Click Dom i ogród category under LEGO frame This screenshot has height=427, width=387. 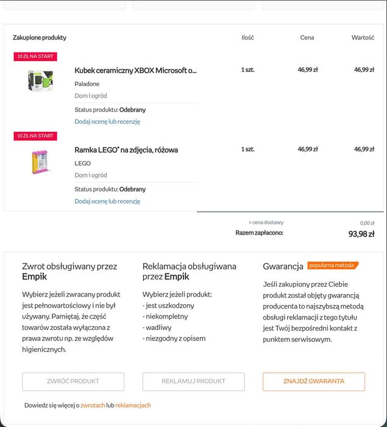(x=91, y=176)
